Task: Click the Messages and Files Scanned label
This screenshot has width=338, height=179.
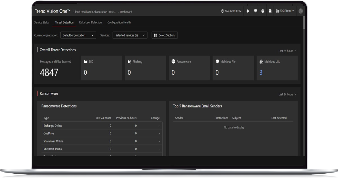Action: point(55,62)
